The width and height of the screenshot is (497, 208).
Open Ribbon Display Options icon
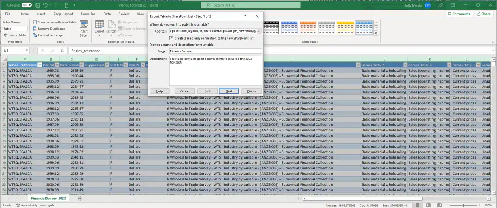(x=453, y=5)
